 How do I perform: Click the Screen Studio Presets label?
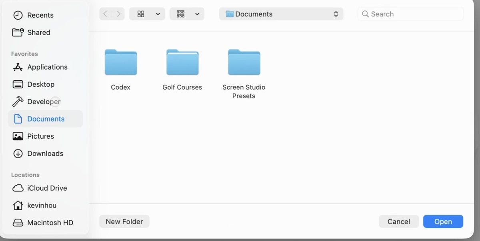(x=244, y=92)
